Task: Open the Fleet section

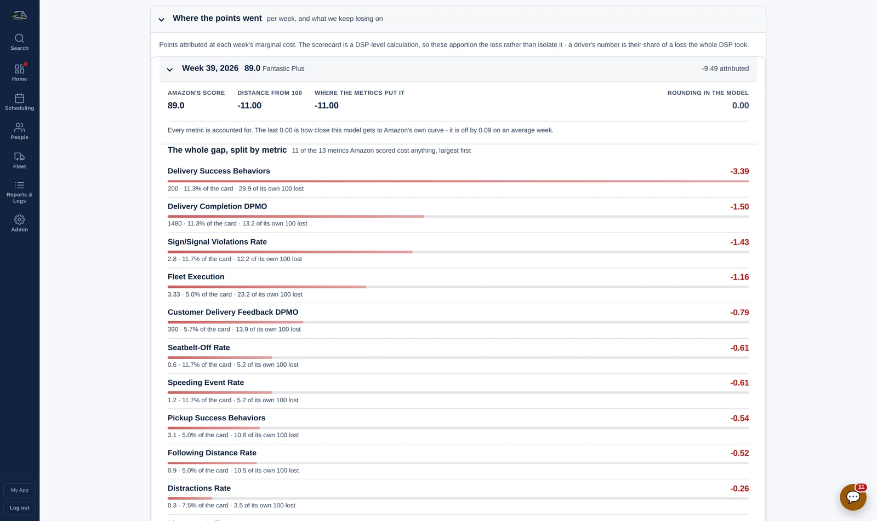Action: [19, 160]
